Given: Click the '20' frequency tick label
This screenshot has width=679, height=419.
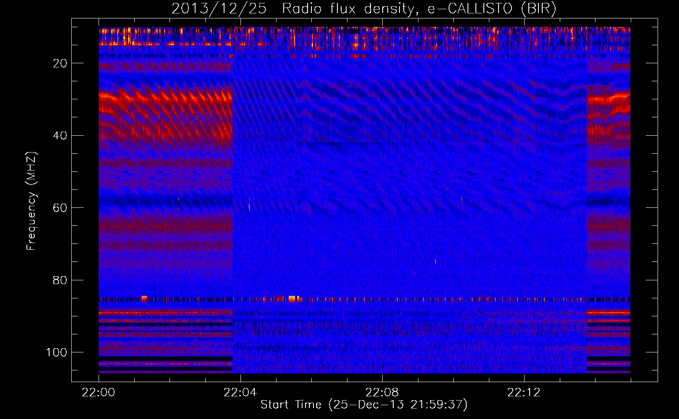Looking at the screenshot, I should (x=60, y=63).
